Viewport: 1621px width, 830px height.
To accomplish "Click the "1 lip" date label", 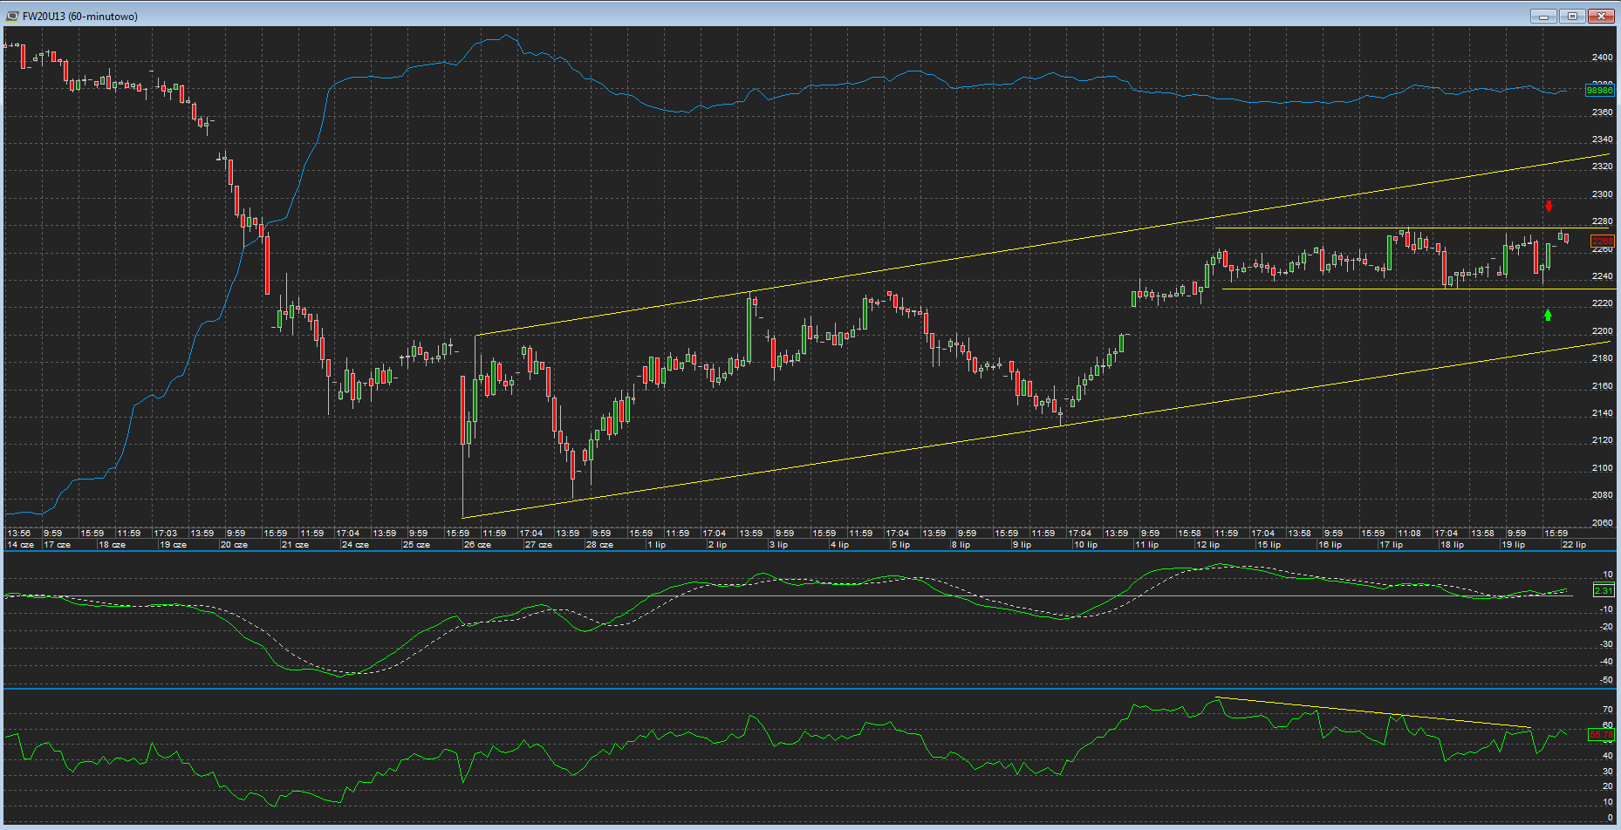I will pos(656,545).
